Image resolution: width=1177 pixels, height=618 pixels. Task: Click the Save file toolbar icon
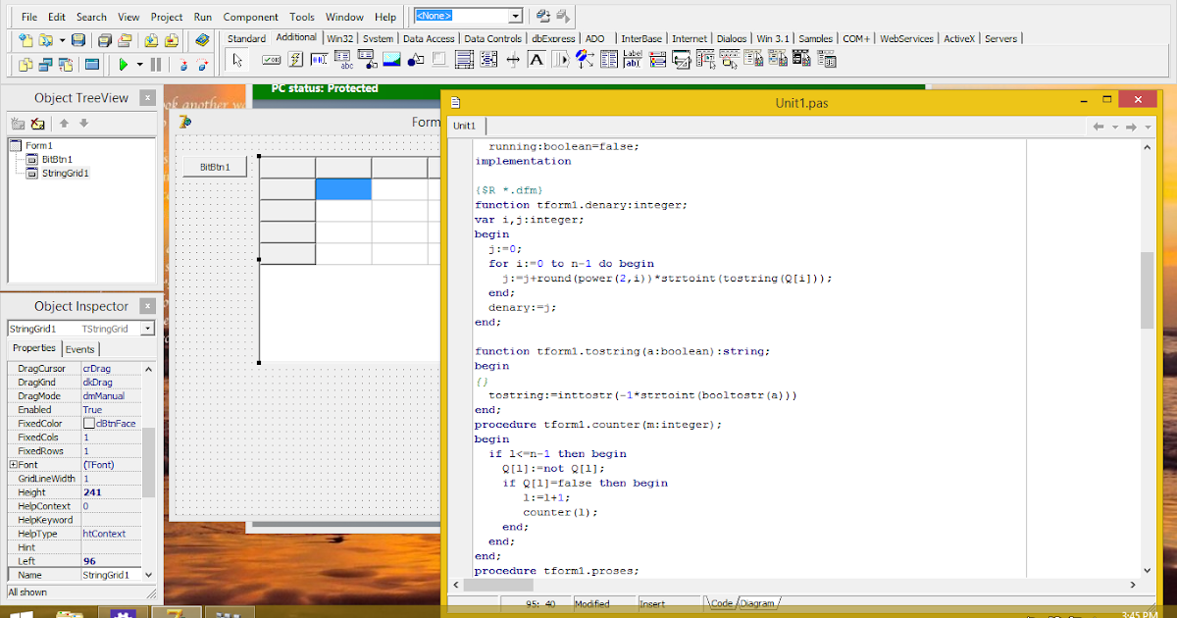click(78, 40)
